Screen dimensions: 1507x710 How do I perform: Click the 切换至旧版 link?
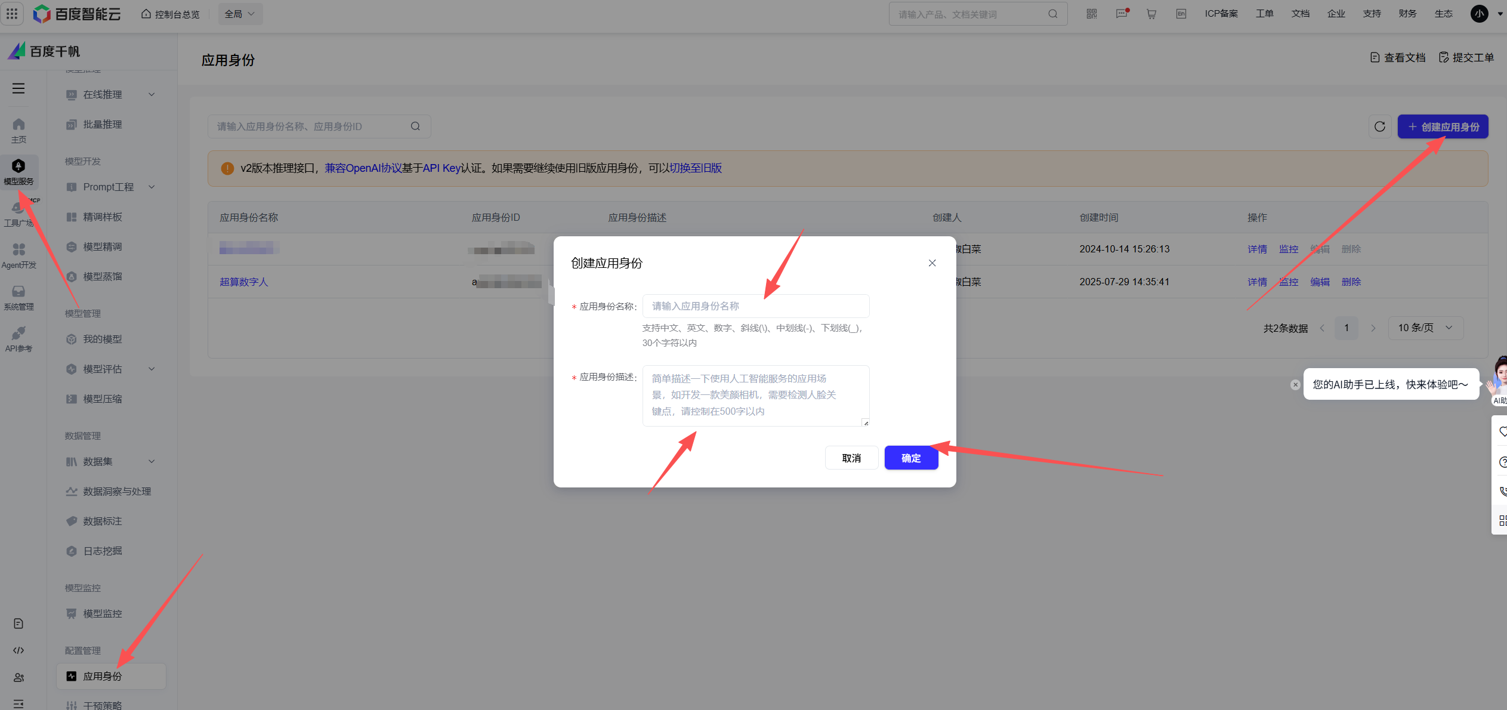tap(695, 168)
